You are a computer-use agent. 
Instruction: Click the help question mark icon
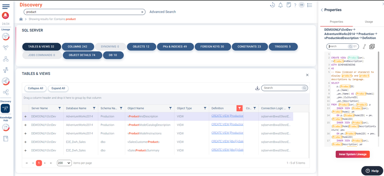pos(295,5)
